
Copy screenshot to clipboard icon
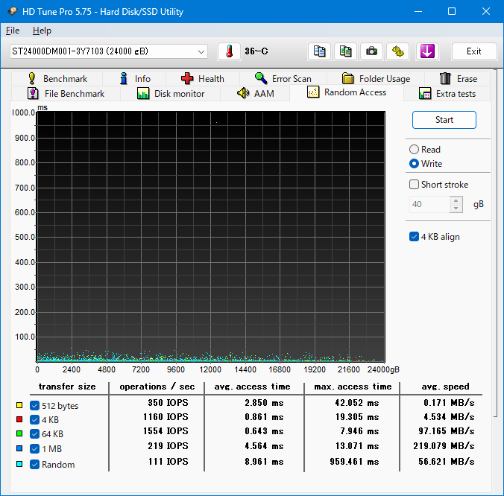[x=345, y=51]
